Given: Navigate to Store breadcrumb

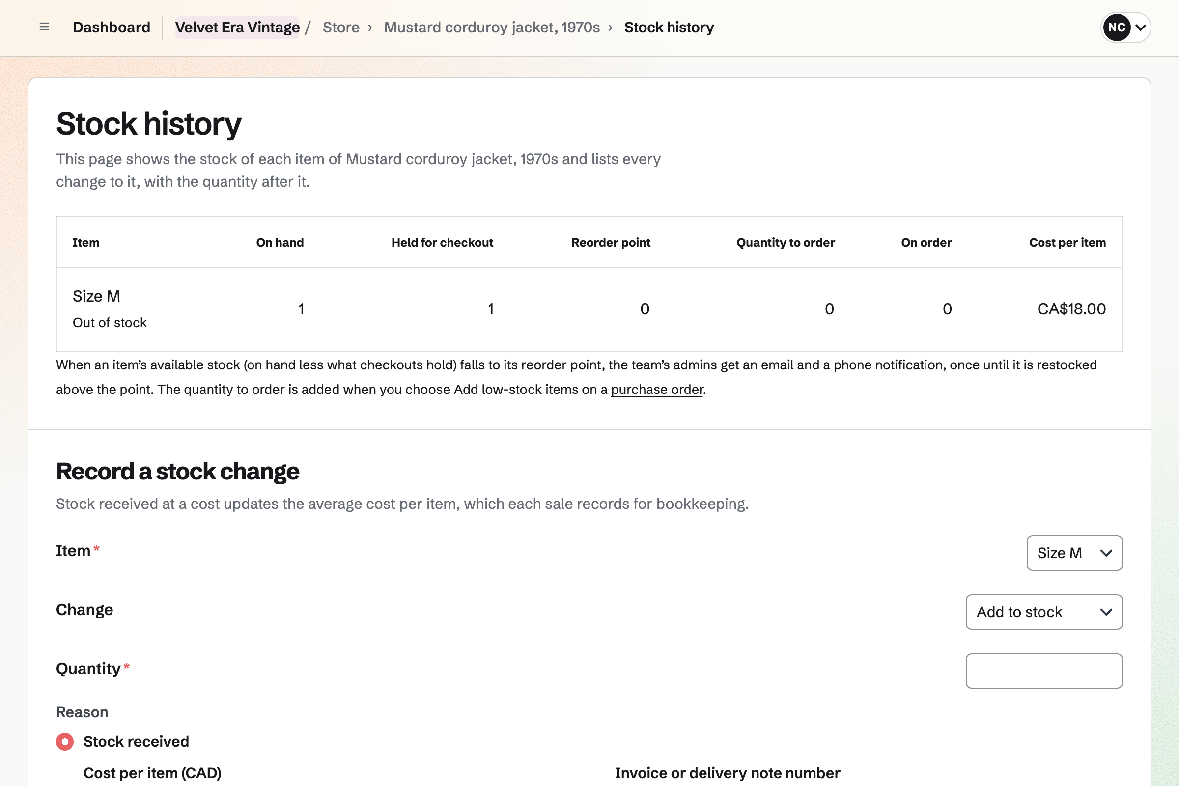Looking at the screenshot, I should [341, 27].
